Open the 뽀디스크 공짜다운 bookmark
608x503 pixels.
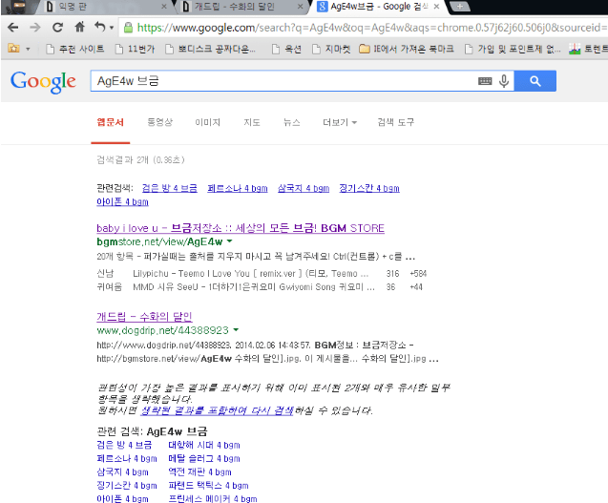[x=210, y=49]
